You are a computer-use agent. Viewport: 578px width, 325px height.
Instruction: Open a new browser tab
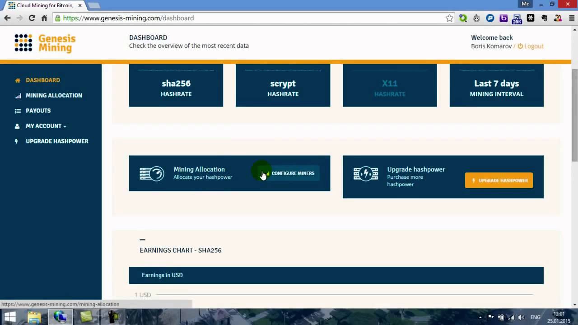93,5
